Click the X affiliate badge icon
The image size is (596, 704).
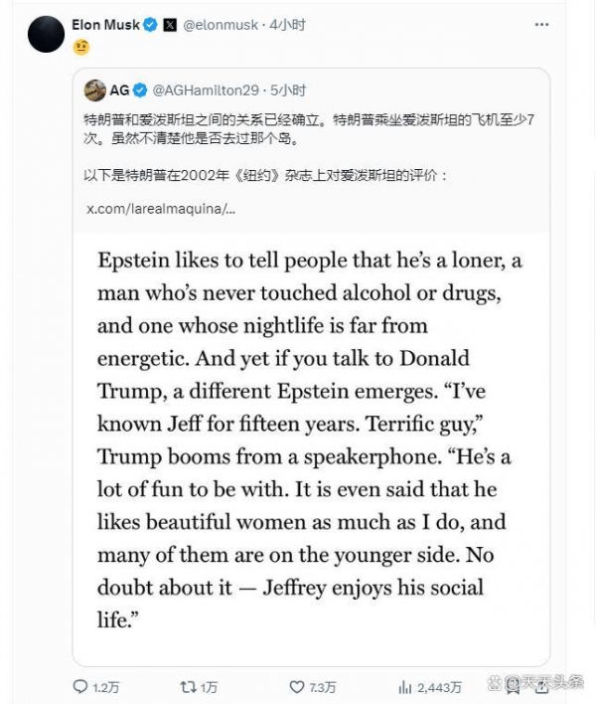click(170, 25)
